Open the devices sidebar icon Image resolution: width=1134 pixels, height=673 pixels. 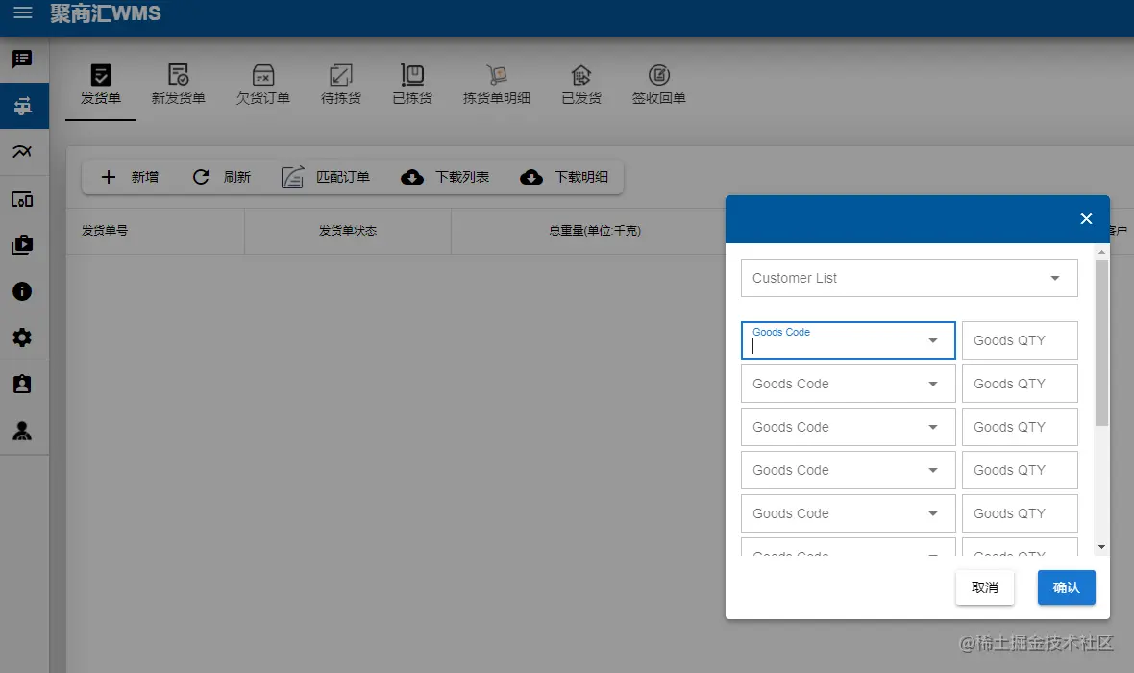tap(22, 199)
